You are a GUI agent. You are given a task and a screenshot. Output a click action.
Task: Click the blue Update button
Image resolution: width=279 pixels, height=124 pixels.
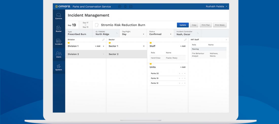click(183, 25)
